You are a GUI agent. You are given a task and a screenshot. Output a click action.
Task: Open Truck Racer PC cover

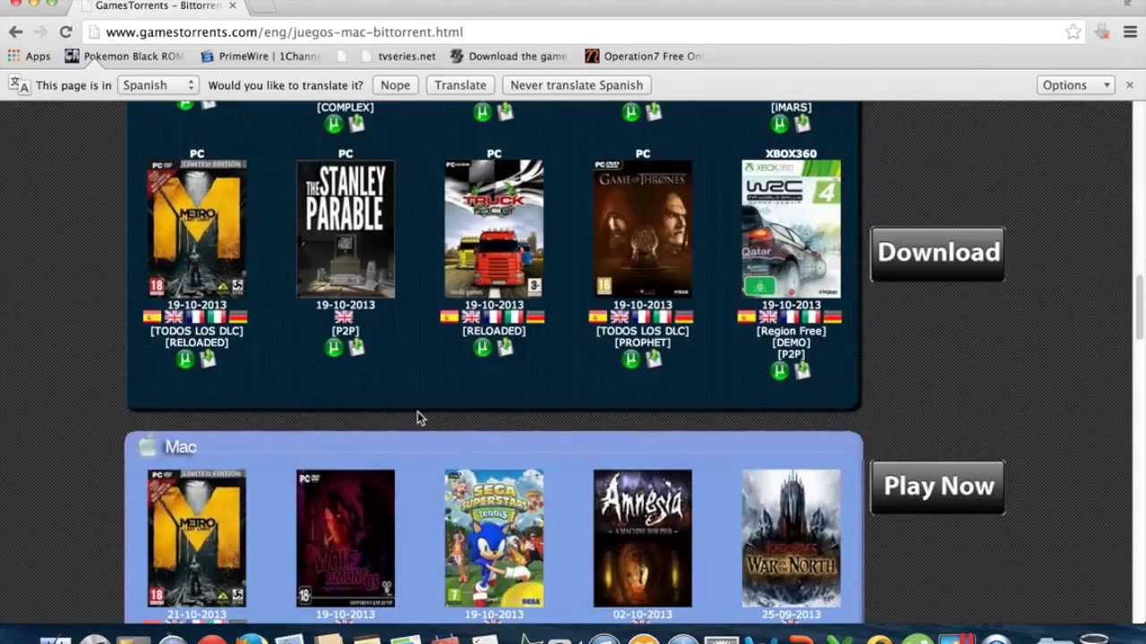point(494,229)
